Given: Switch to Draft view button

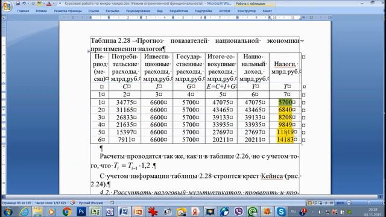Looking at the screenshot, I should click(x=331, y=203).
